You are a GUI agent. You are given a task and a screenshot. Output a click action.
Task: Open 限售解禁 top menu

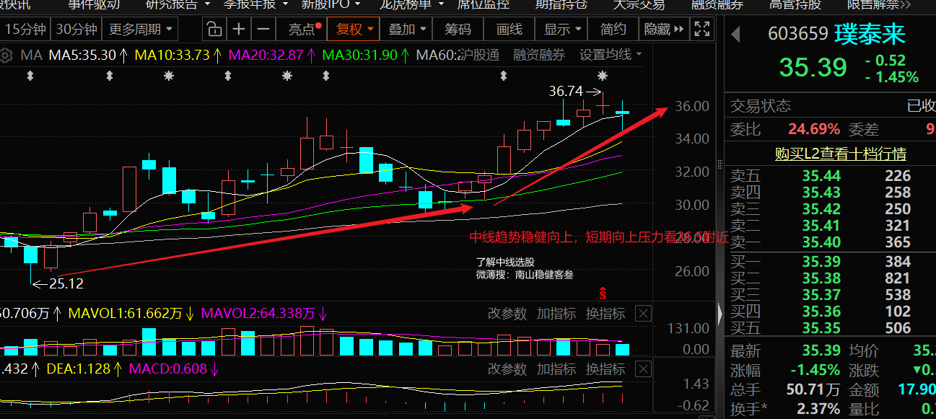point(872,4)
